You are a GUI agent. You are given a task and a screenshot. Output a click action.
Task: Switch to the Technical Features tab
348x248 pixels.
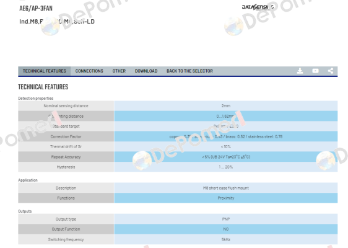45,71
